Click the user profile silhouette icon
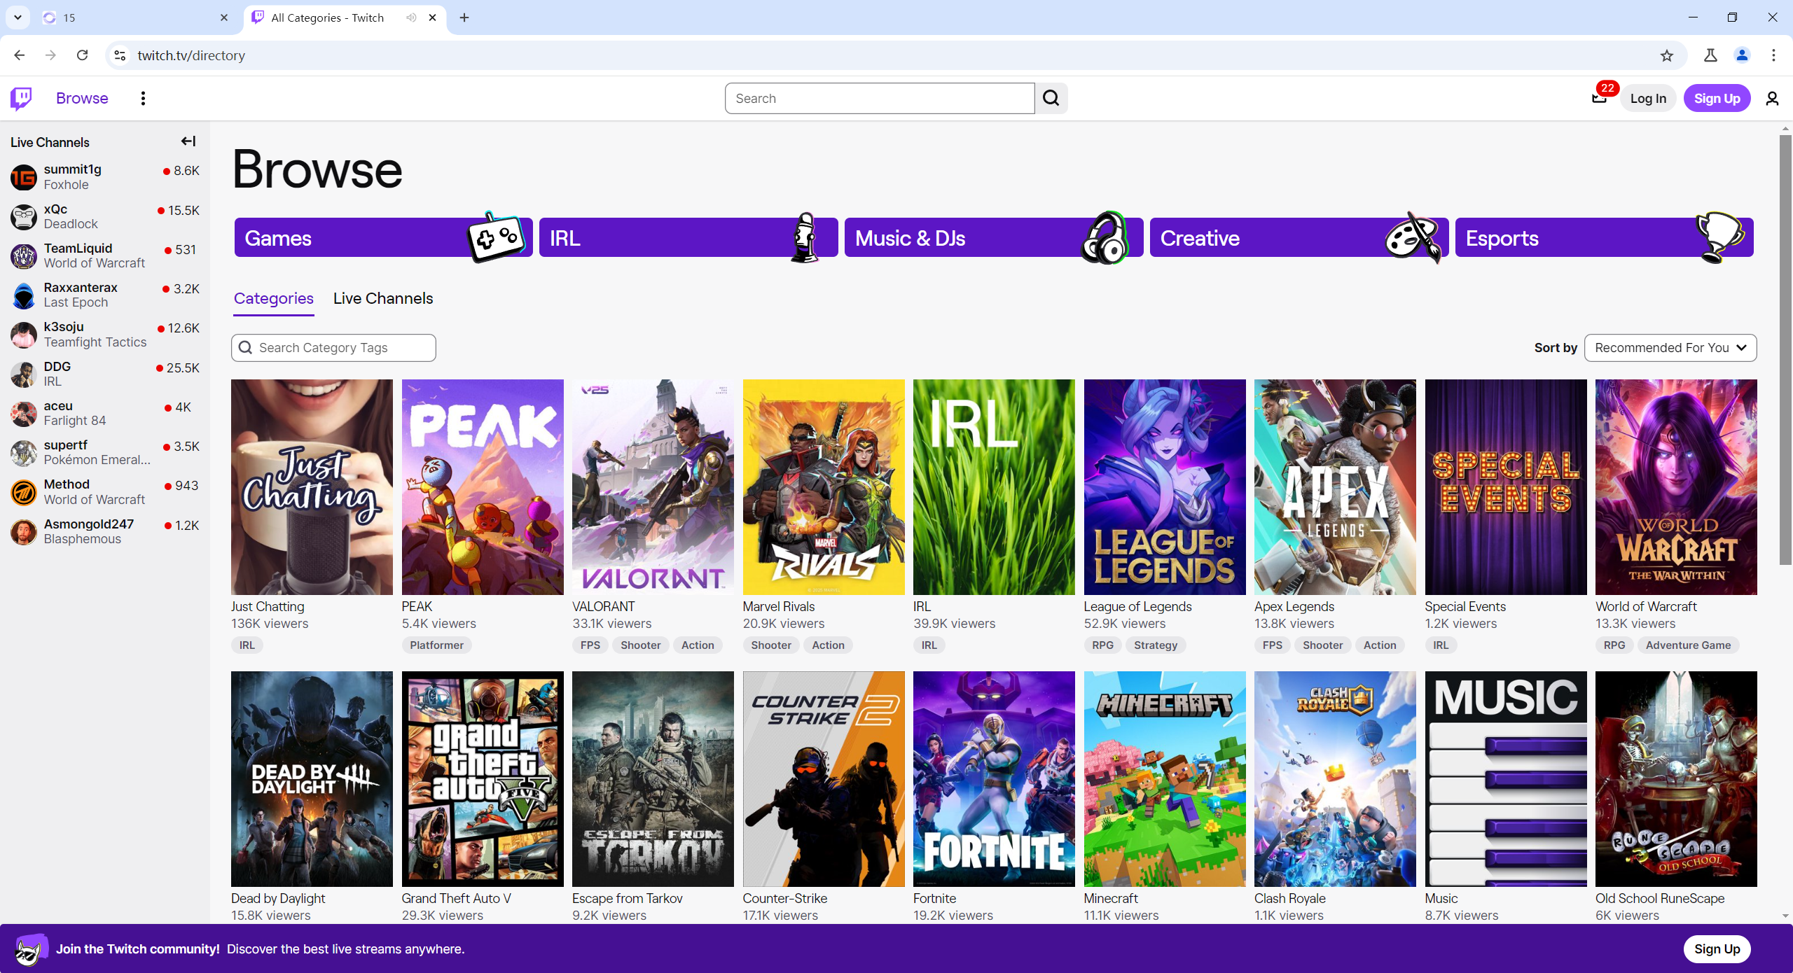The image size is (1793, 973). [x=1772, y=99]
